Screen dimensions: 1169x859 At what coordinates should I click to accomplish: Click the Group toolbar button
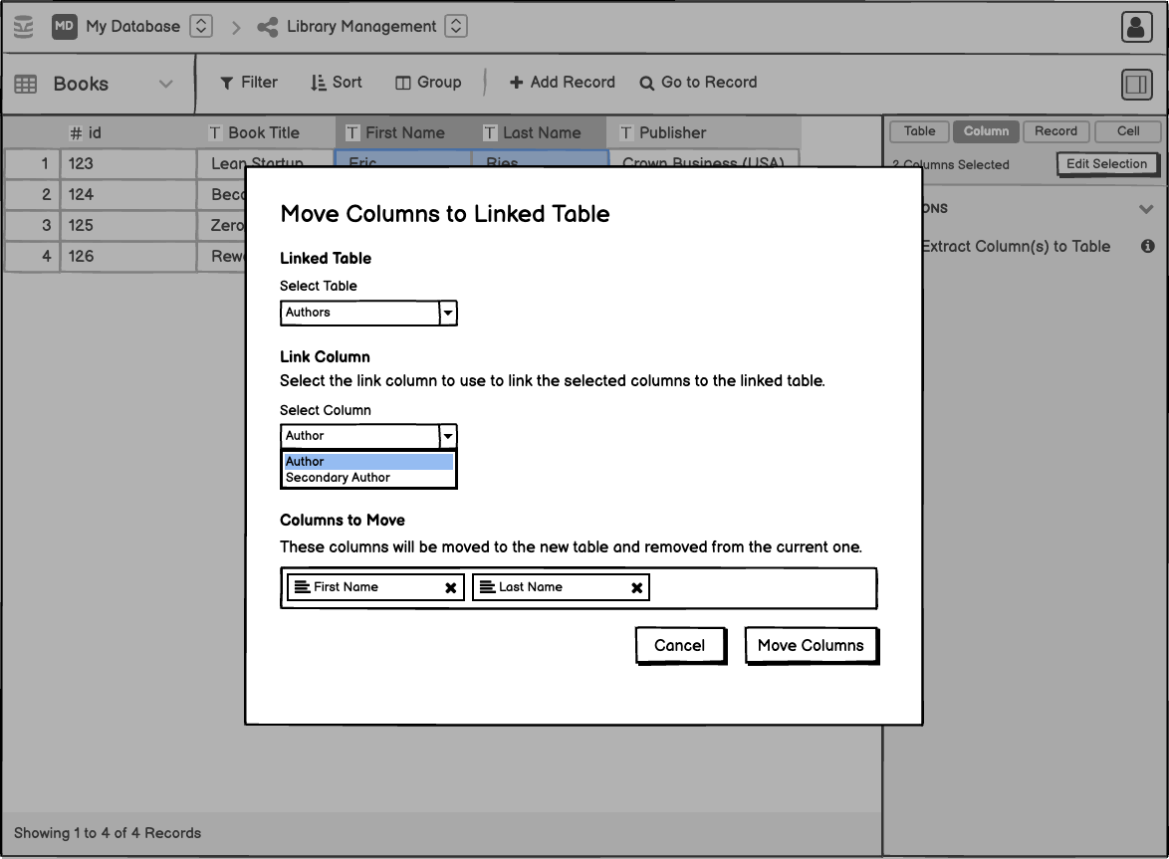428,83
